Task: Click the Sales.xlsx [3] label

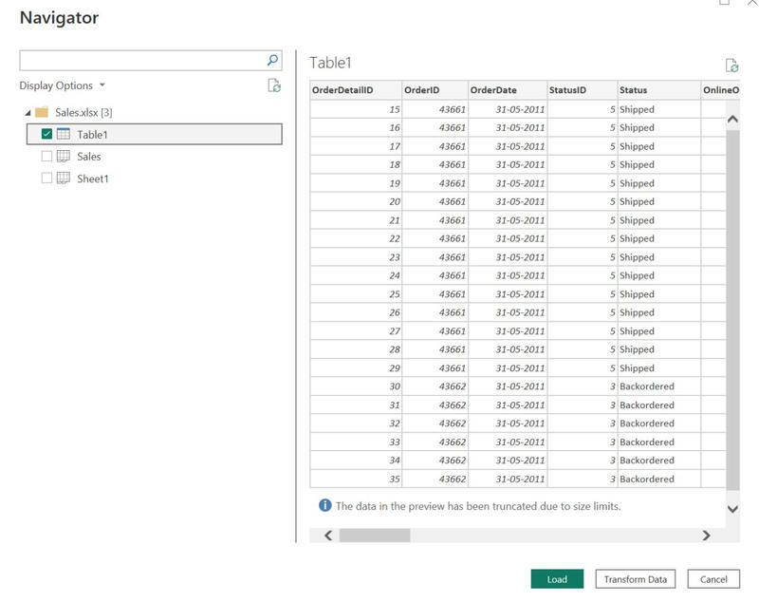Action: coord(83,112)
